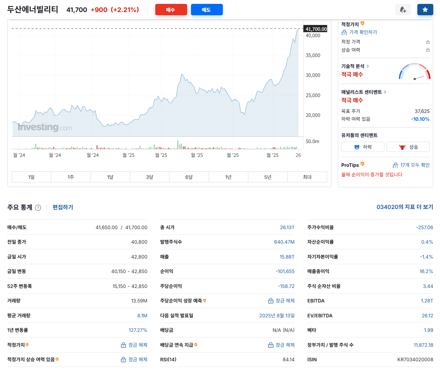Click the pro badge next to 적정가치 heading
Viewport: 440px width, 374px height.
[x=362, y=23]
